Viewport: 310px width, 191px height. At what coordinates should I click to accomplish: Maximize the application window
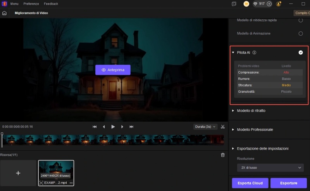(x=303, y=4)
